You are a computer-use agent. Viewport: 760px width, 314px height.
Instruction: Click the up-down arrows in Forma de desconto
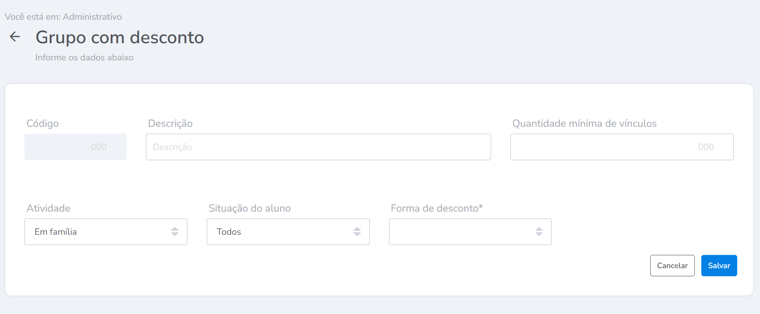pyautogui.click(x=539, y=232)
